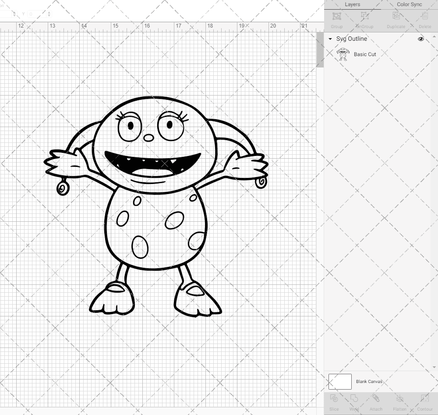Screen dimensions: 438x415
Task: Open the Contour tool
Action: click(x=424, y=400)
